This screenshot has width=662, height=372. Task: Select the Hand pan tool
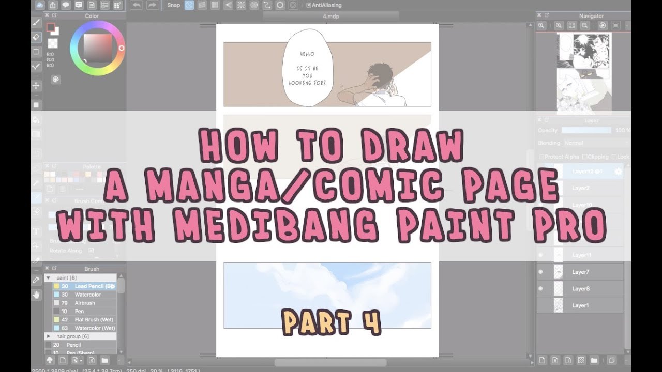tap(36, 295)
